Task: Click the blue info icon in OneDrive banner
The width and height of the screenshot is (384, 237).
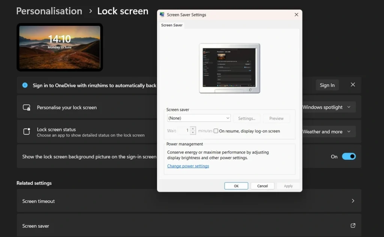Action: click(25, 85)
